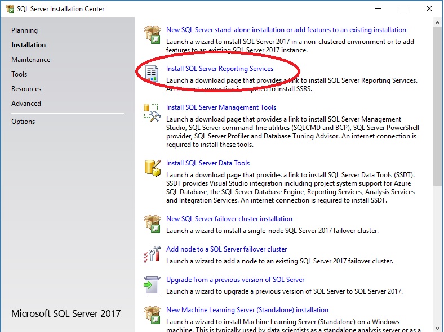
Task: Click the vertical scrollbar thumb
Action: pos(437,106)
